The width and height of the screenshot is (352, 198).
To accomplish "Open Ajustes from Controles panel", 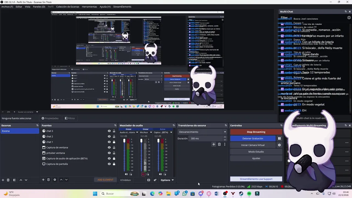I will click(256, 158).
